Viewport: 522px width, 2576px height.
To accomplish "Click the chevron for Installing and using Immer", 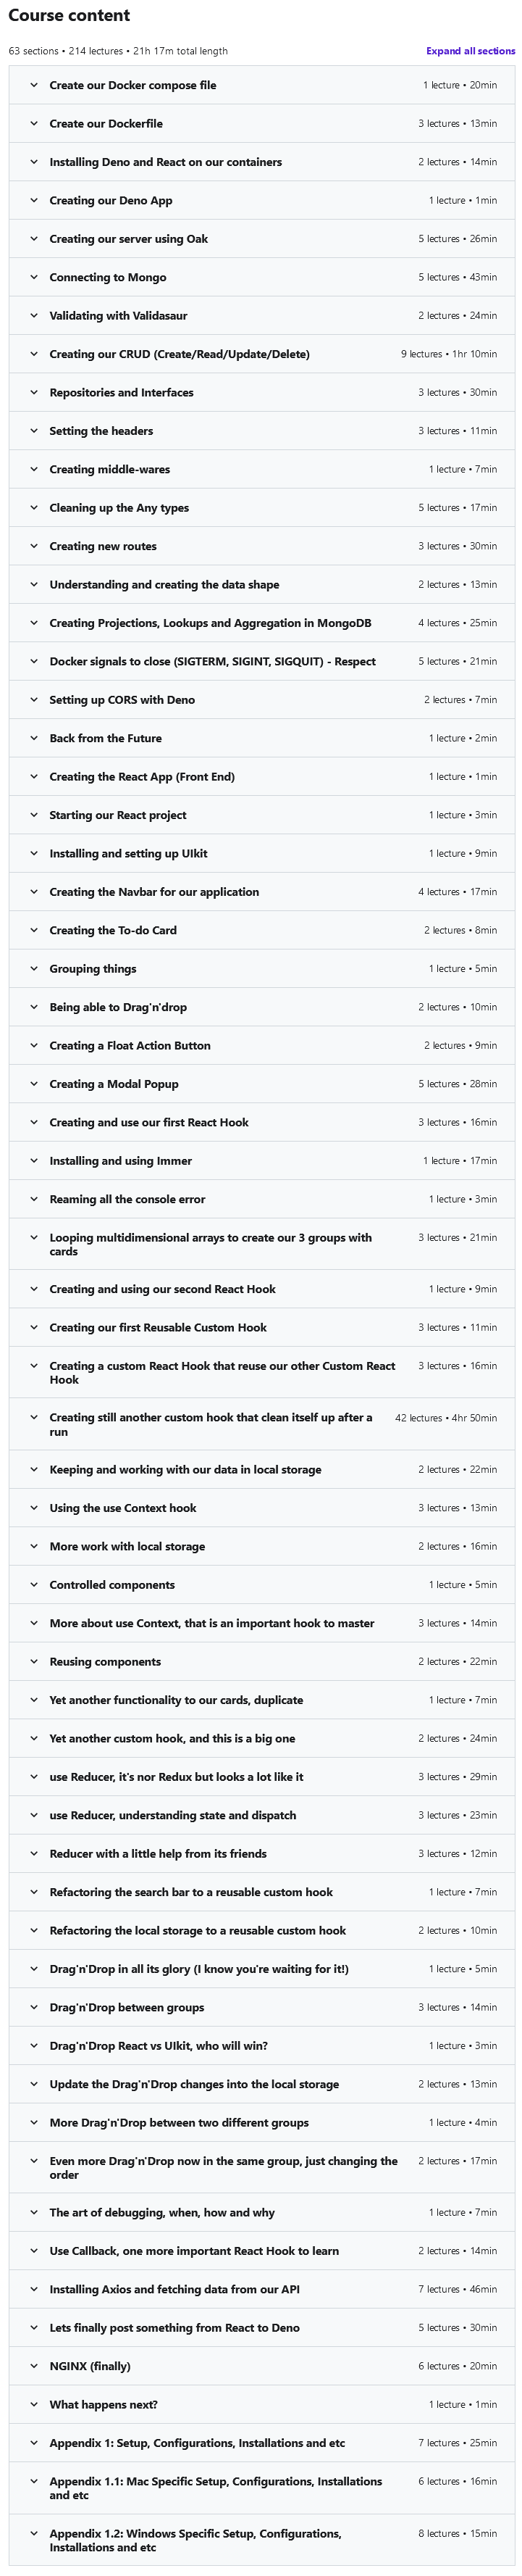I will pos(34,1161).
